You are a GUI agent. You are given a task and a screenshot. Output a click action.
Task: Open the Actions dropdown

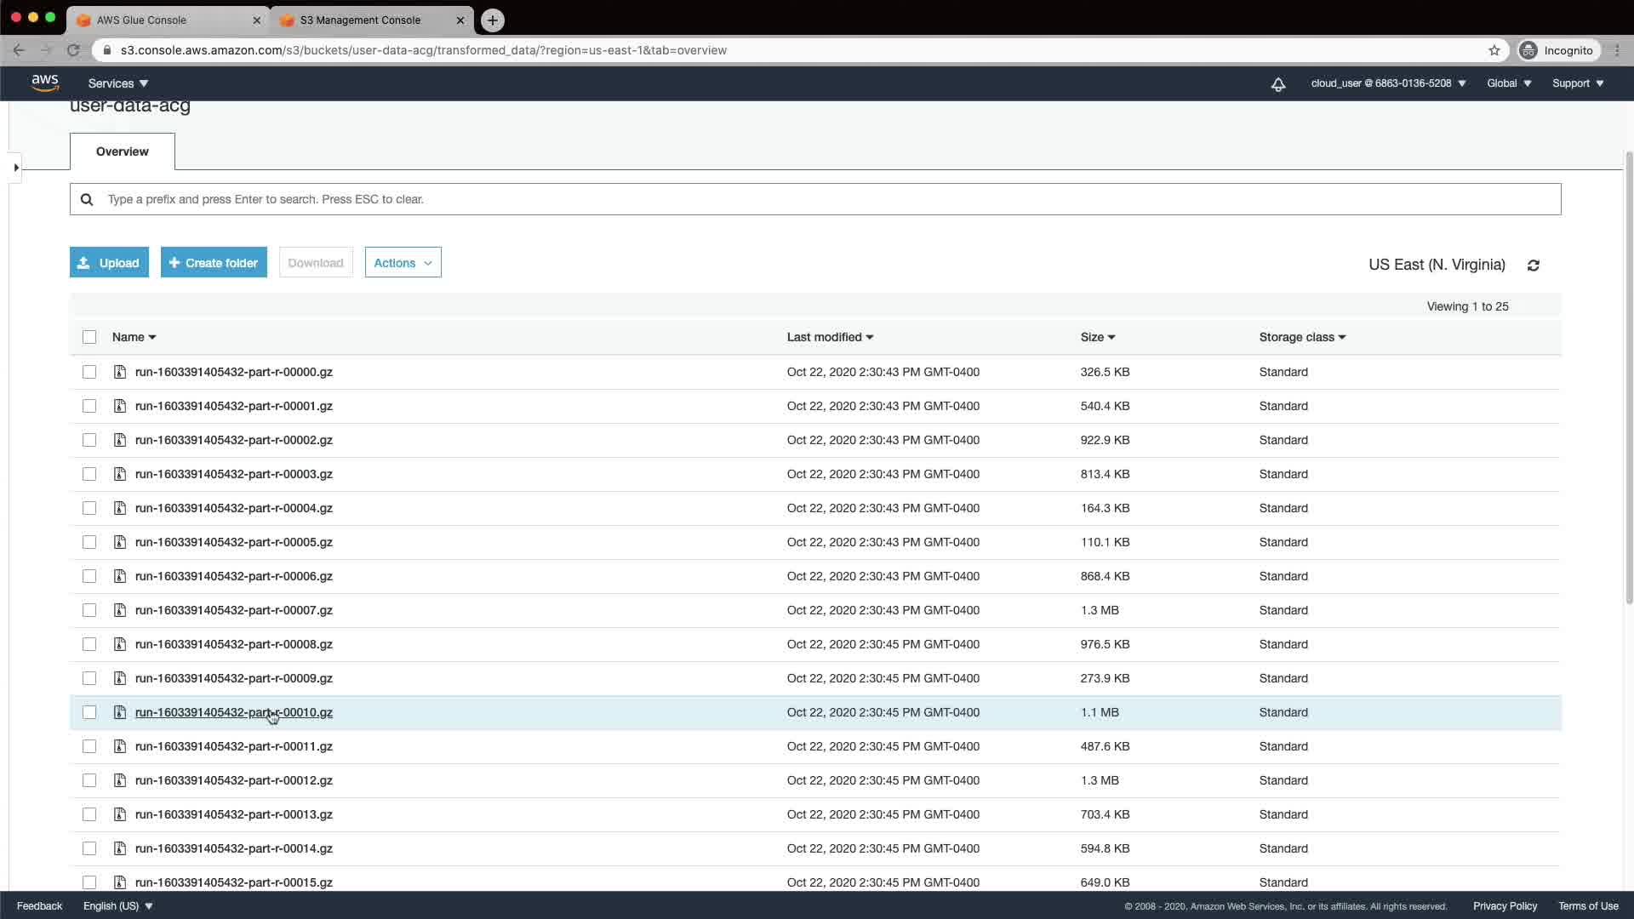[403, 263]
